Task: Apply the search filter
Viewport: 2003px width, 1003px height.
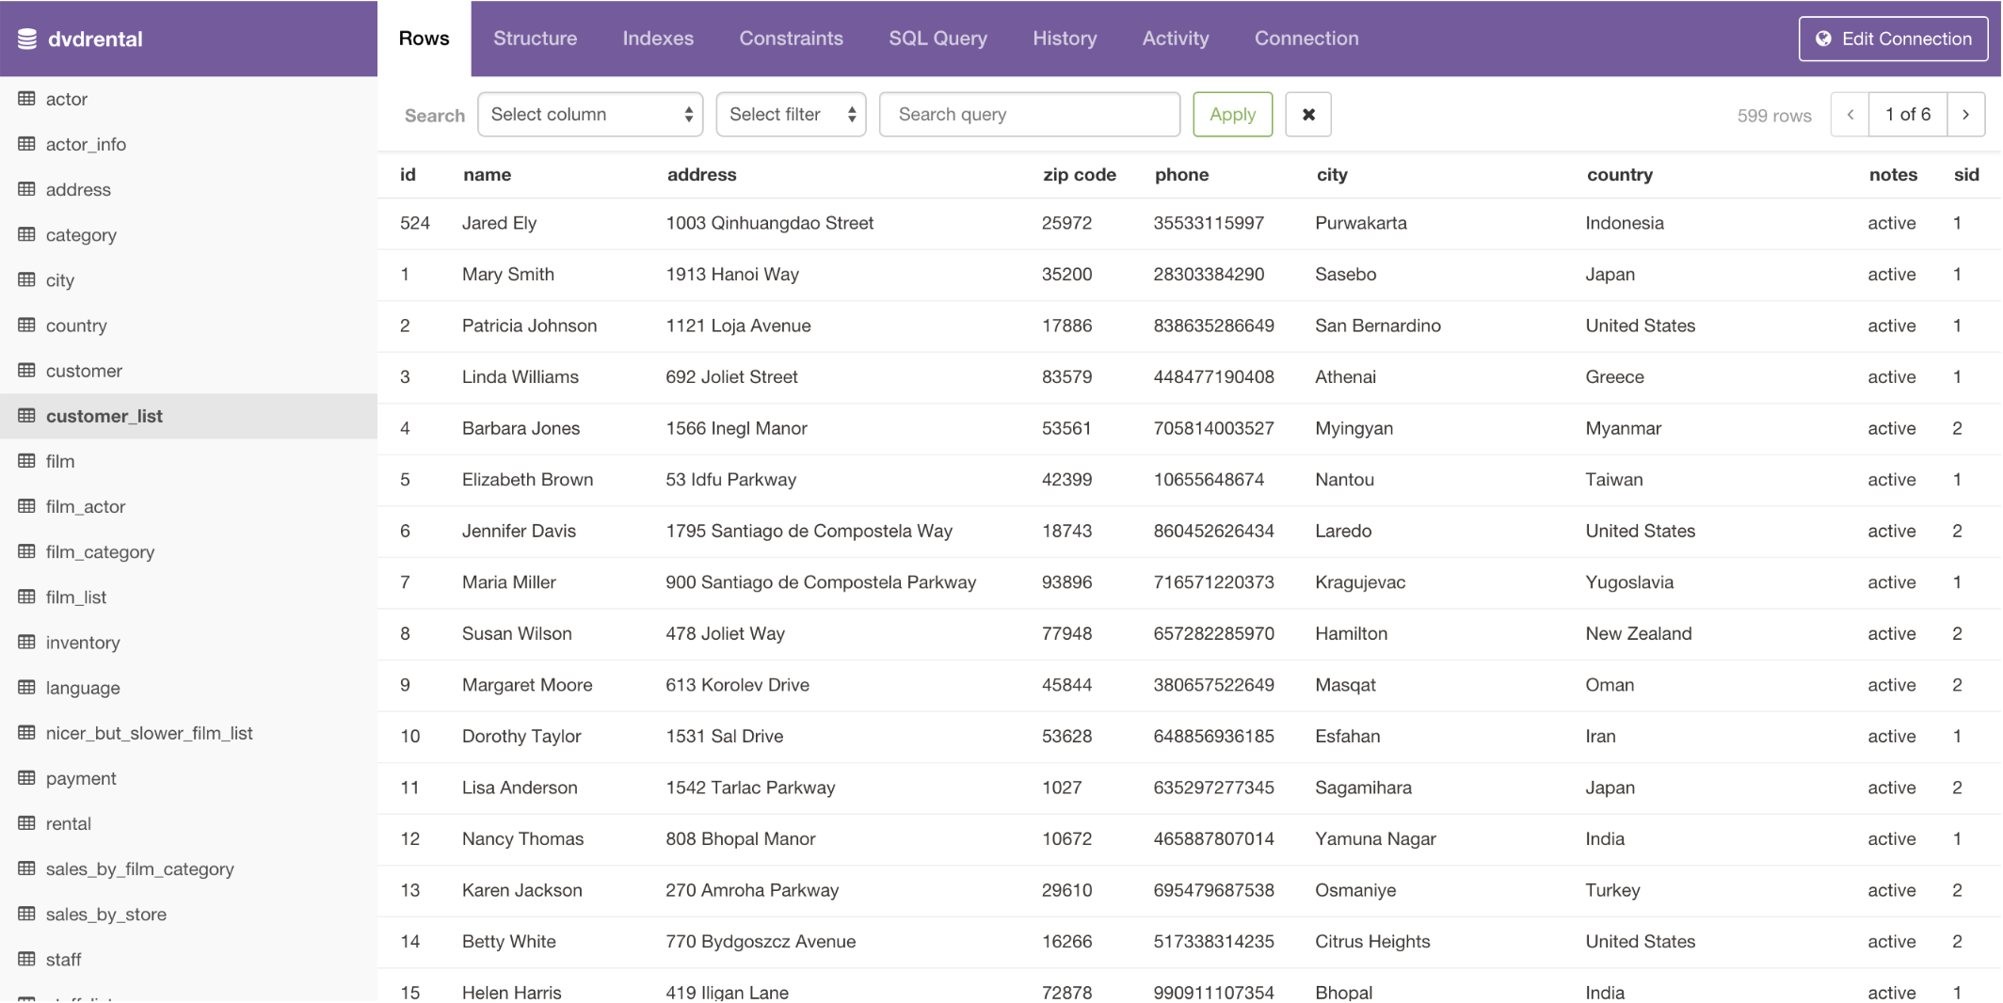Action: [x=1232, y=114]
